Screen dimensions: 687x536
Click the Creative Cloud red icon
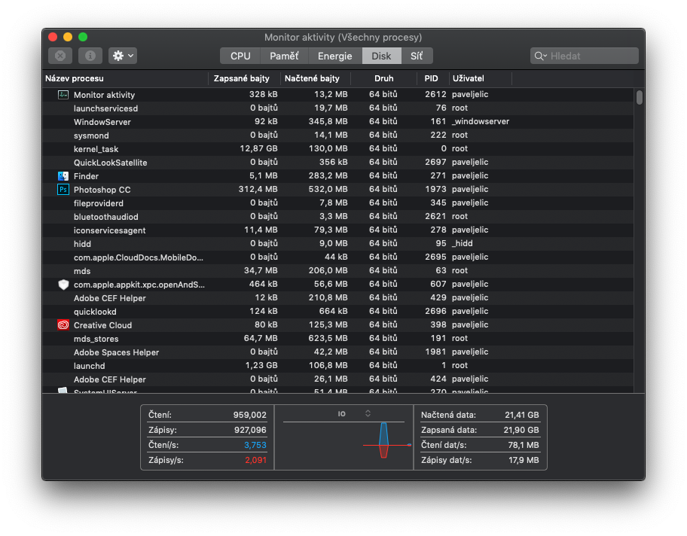click(63, 325)
